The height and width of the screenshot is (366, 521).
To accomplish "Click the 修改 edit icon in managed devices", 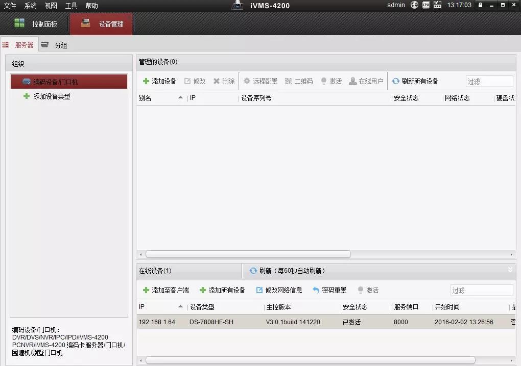I will pyautogui.click(x=187, y=81).
